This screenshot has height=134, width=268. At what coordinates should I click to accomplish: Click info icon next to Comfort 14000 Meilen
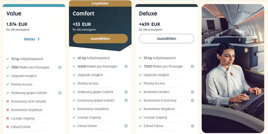coord(126,66)
